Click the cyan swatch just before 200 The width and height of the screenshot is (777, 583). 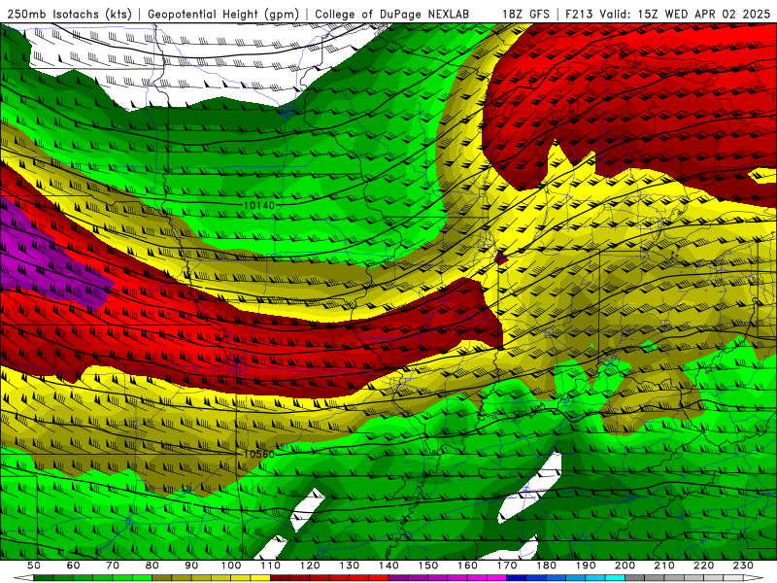[615, 577]
